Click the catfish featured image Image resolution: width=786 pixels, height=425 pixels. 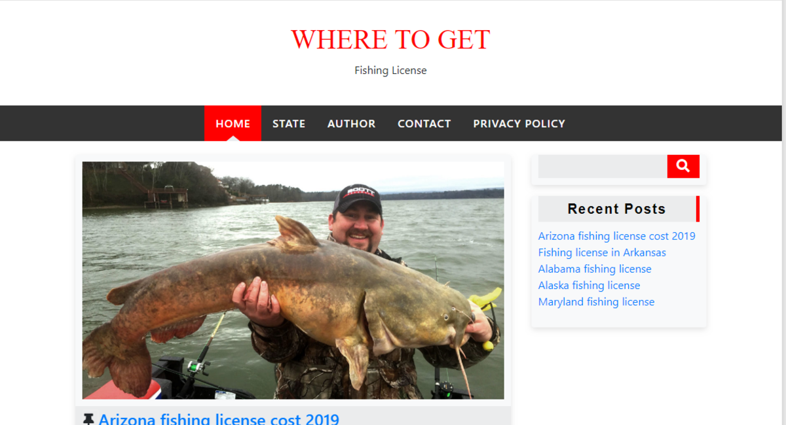(x=293, y=280)
